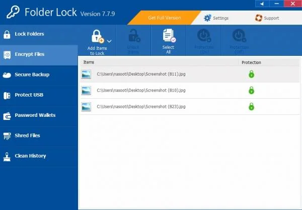Sort by the Items column header
This screenshot has width=302, height=210.
[x=159, y=62]
